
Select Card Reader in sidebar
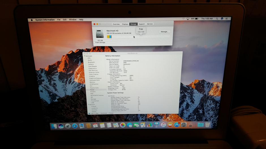coord(93,66)
